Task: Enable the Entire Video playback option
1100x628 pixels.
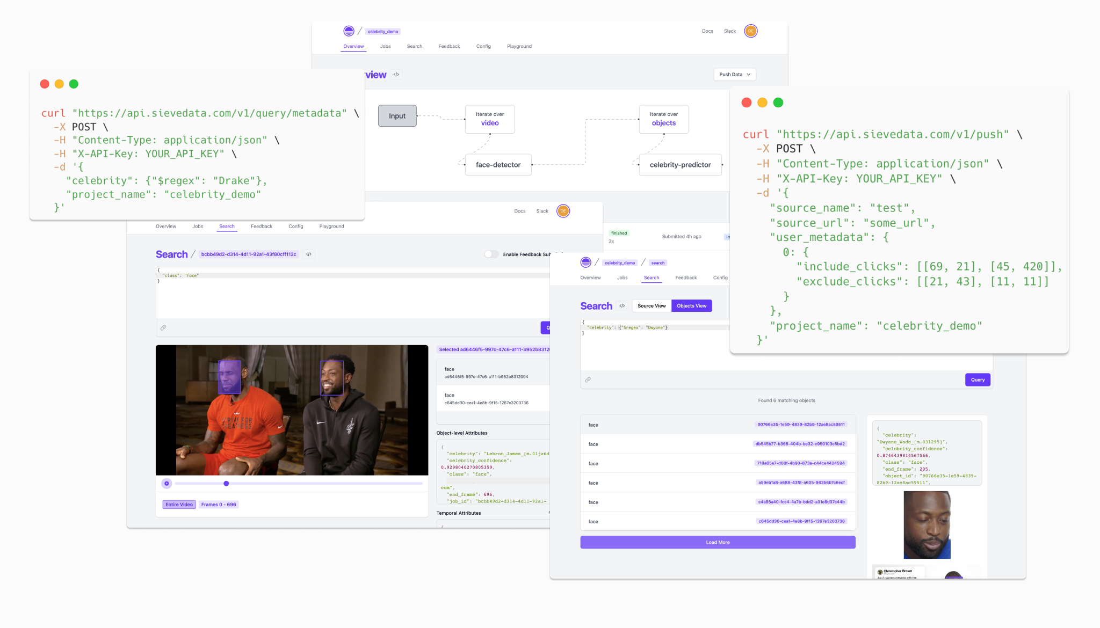Action: (179, 503)
